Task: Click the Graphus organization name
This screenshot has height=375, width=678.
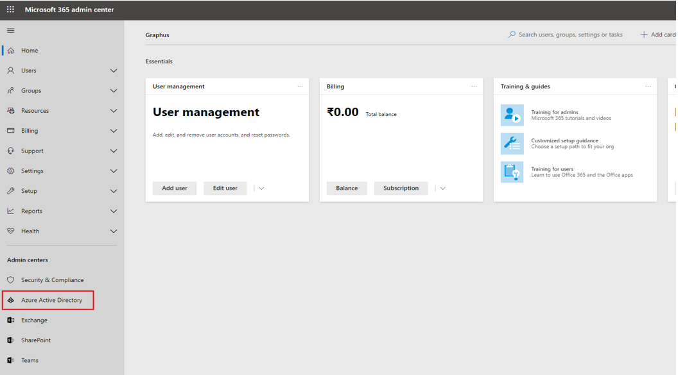Action: [157, 35]
